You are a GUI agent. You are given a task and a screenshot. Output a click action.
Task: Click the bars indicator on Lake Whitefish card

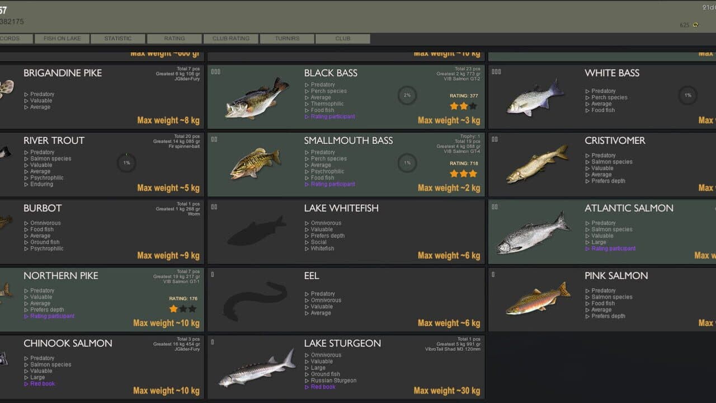214,207
